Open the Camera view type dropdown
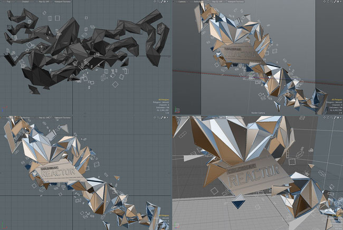343x230 pixels. (182, 2)
